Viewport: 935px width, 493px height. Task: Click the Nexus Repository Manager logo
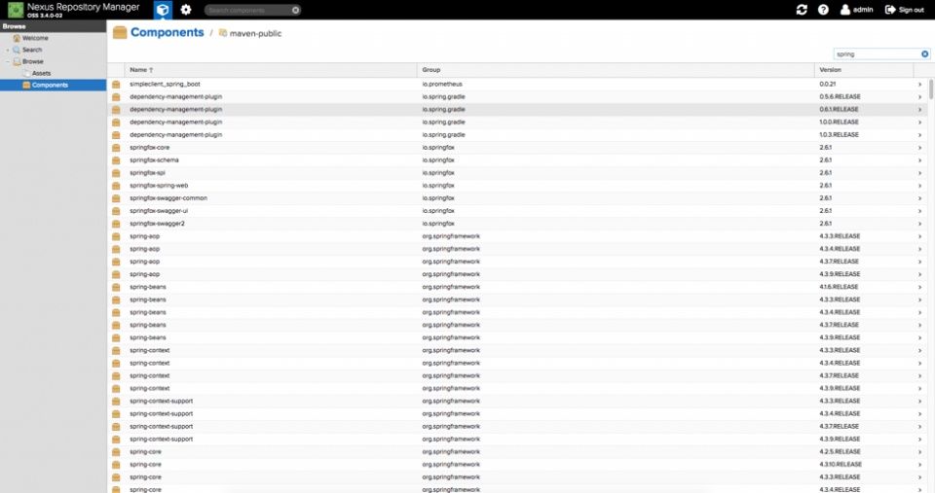click(x=16, y=10)
